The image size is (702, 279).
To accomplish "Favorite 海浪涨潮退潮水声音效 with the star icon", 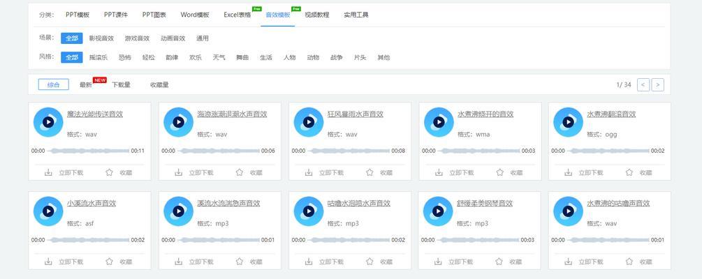I will tap(240, 172).
